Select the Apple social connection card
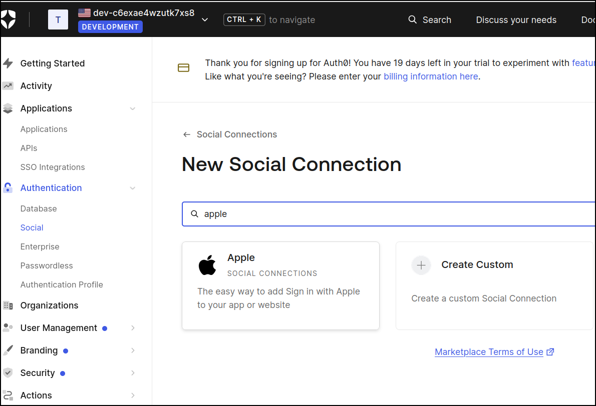 (280, 285)
